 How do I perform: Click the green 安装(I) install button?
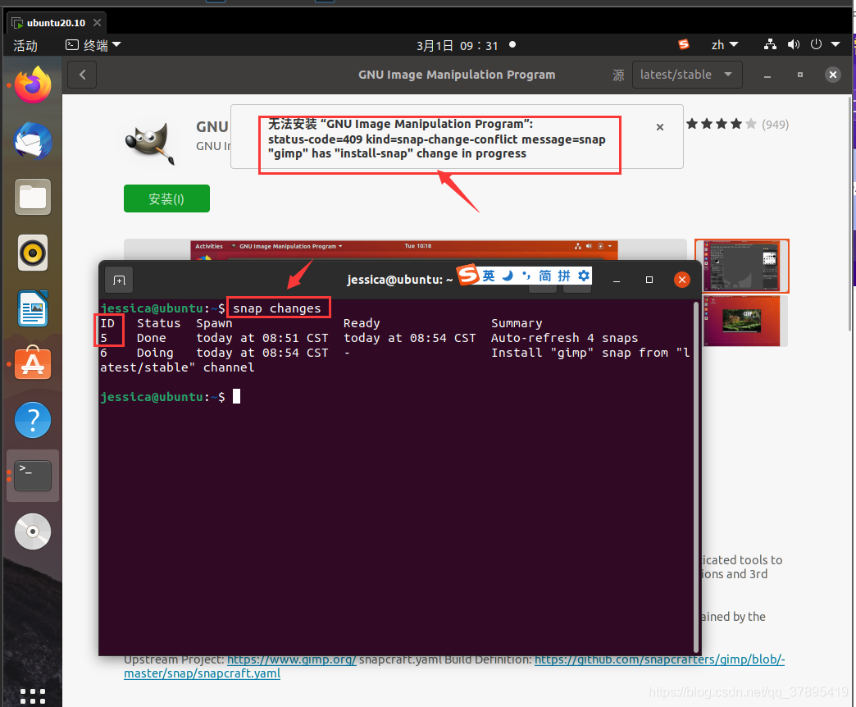pos(166,198)
